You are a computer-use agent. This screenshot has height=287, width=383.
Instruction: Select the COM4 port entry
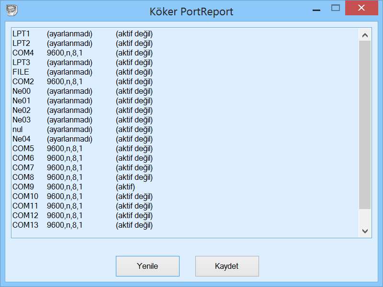coord(72,53)
